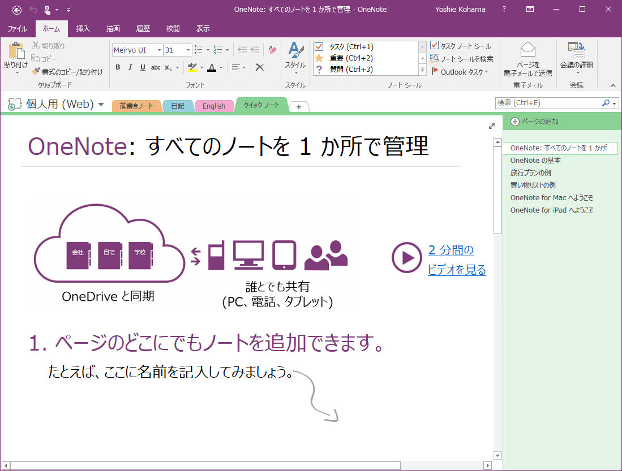Open Meeting Details (会議の詳細)
Image resolution: width=622 pixels, height=471 pixels.
pyautogui.click(x=576, y=58)
